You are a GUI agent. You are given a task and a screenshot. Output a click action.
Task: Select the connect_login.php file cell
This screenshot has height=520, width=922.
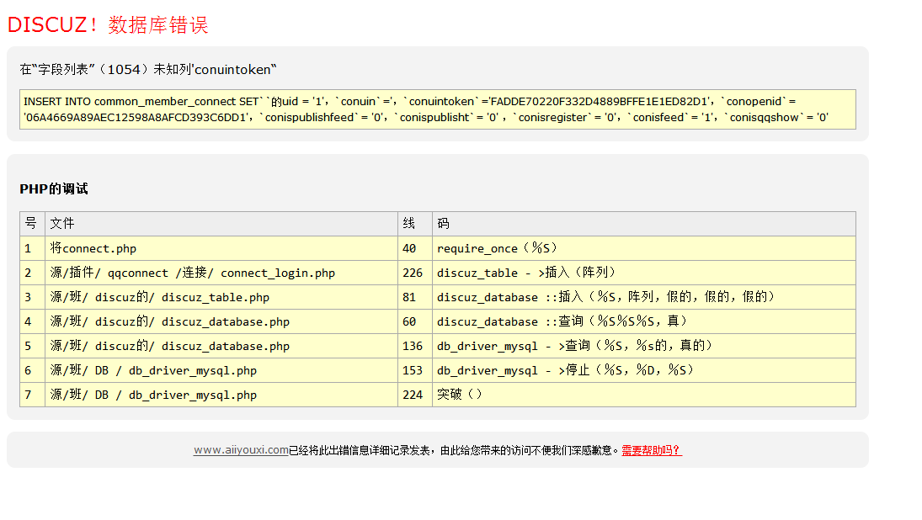192,273
